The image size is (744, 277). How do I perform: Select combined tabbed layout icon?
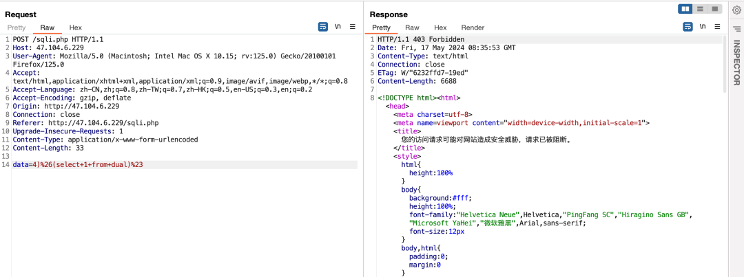coord(715,9)
